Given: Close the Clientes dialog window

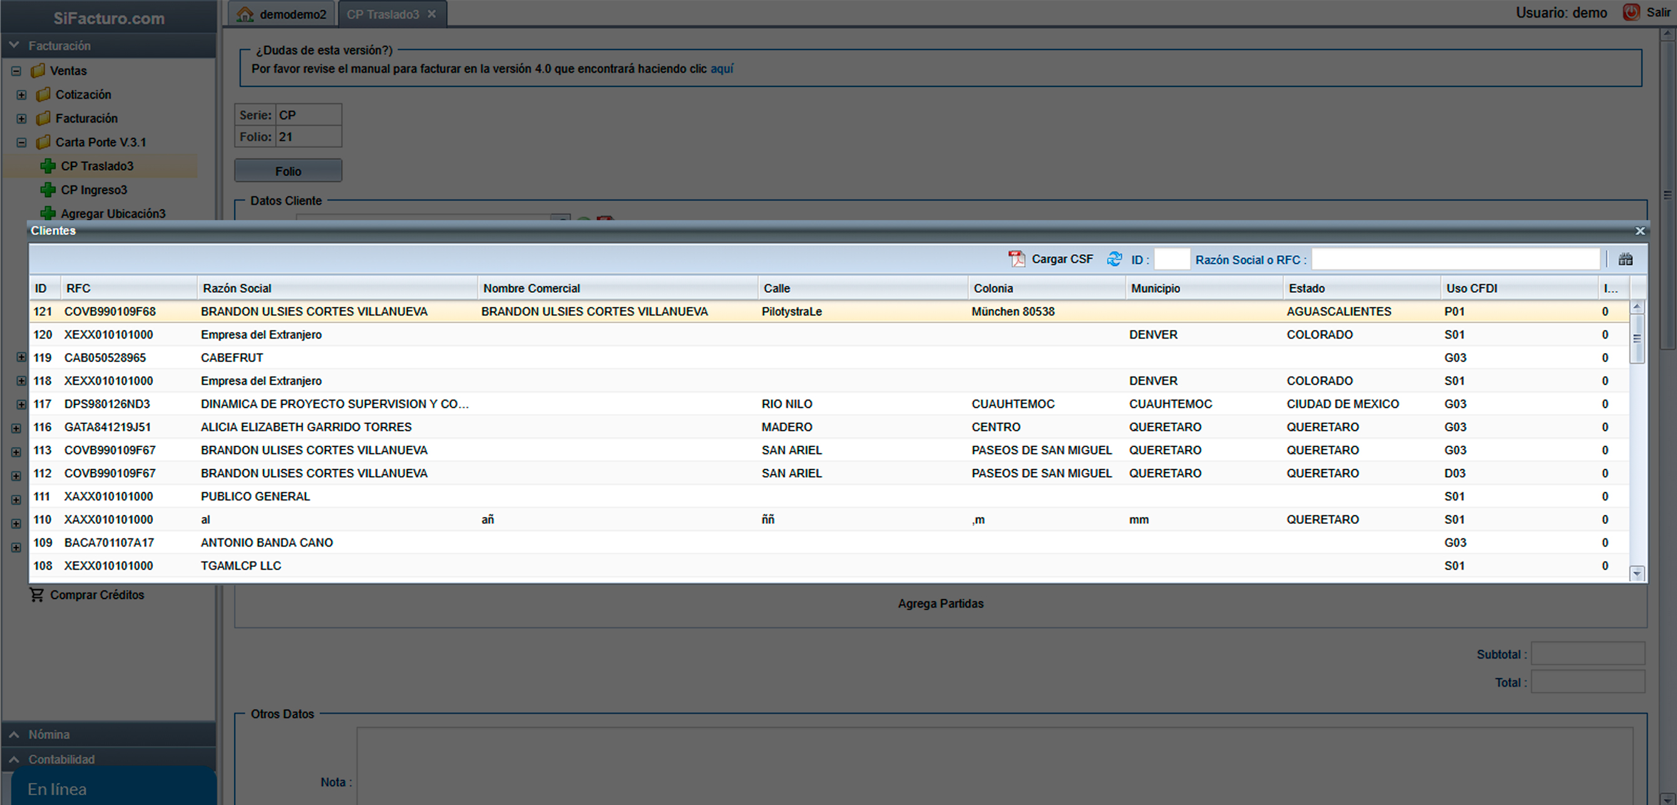Looking at the screenshot, I should tap(1640, 231).
